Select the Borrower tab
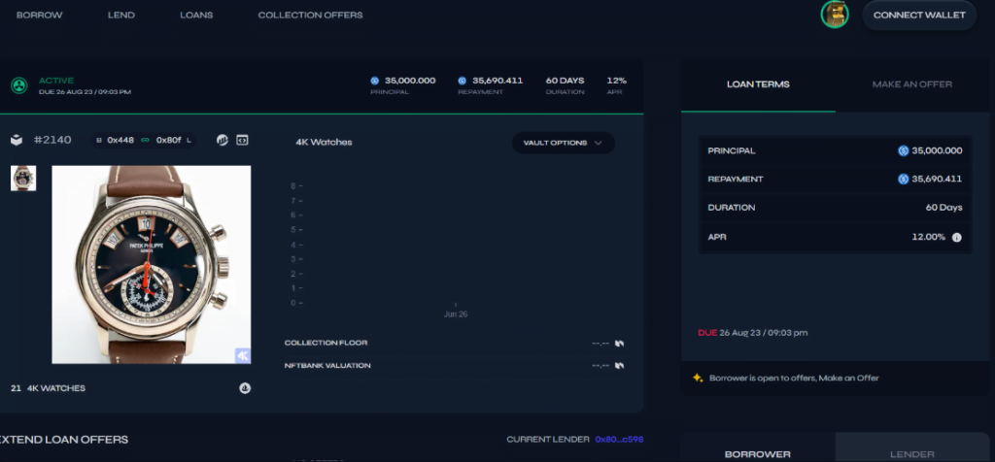The width and height of the screenshot is (995, 462). pyautogui.click(x=758, y=453)
